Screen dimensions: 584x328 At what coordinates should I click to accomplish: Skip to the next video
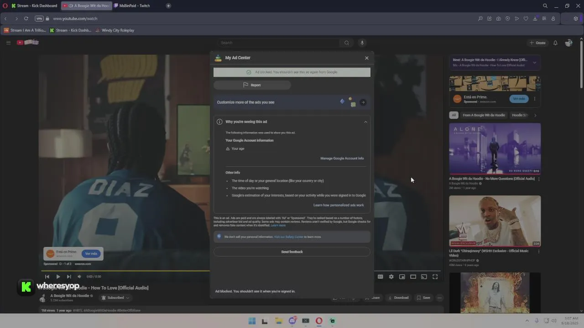69,277
